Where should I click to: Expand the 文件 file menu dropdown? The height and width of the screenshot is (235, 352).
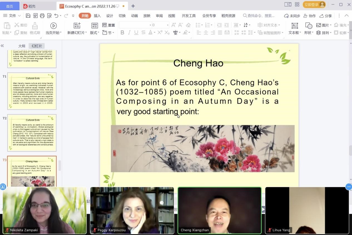tap(12, 16)
